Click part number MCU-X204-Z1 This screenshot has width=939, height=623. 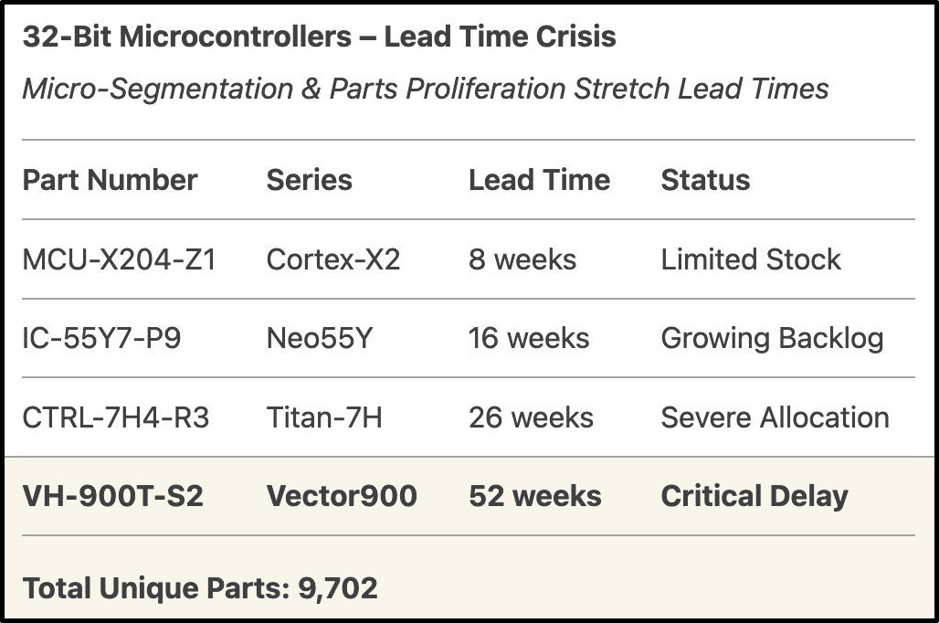(x=119, y=259)
